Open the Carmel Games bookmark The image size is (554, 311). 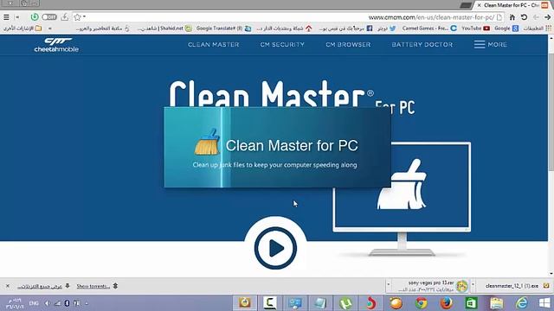tap(429, 29)
